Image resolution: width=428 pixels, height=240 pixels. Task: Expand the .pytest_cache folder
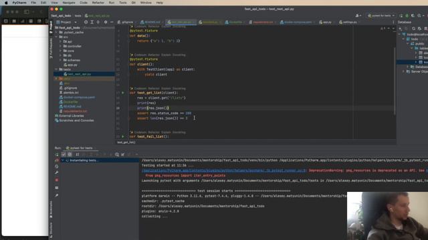pos(56,32)
